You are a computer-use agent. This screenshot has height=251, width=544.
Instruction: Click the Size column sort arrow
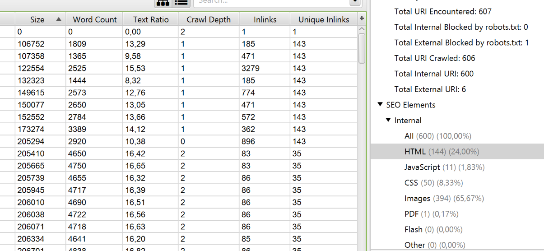pos(59,19)
